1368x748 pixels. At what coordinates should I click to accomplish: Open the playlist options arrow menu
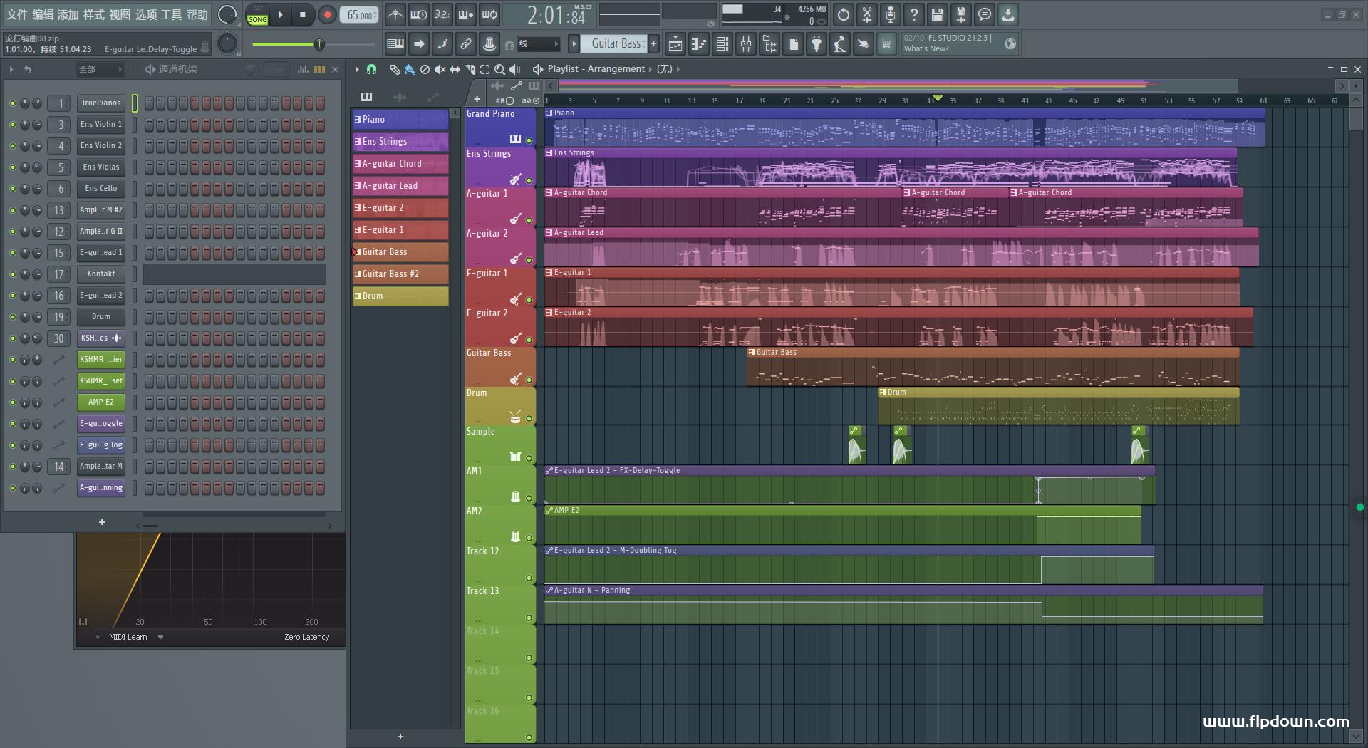357,69
